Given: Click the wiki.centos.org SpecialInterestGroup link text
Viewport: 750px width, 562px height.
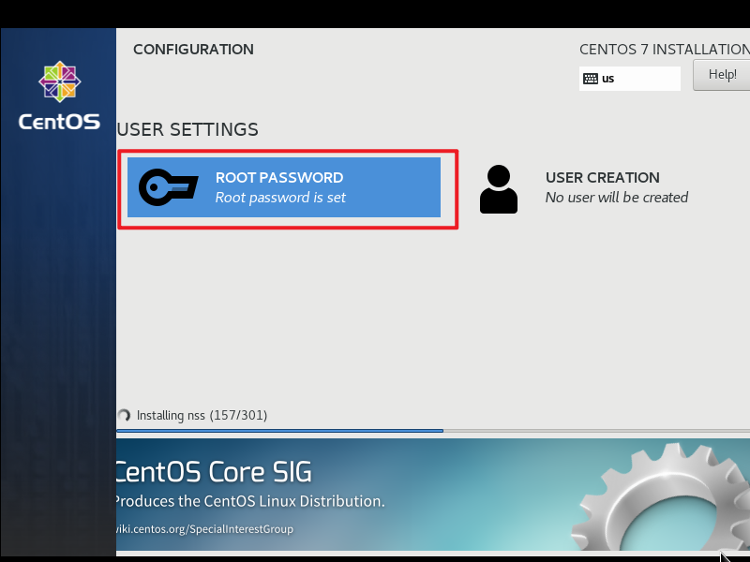Looking at the screenshot, I should pyautogui.click(x=204, y=529).
